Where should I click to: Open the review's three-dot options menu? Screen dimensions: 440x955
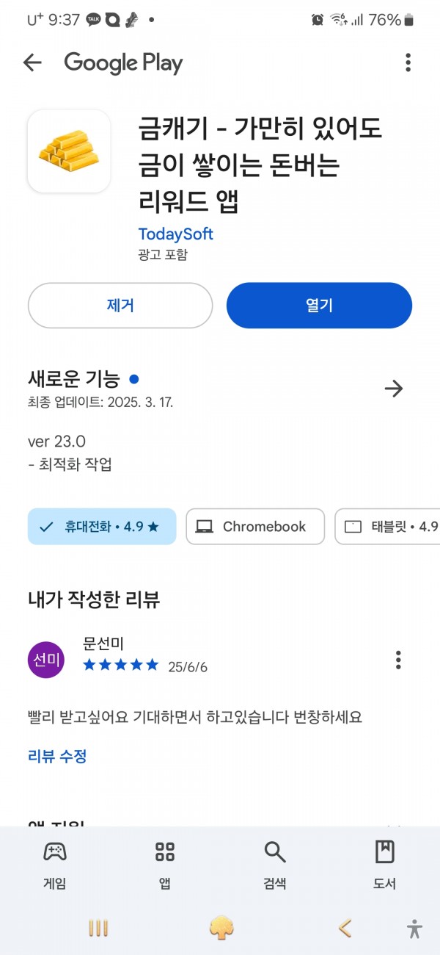click(398, 660)
